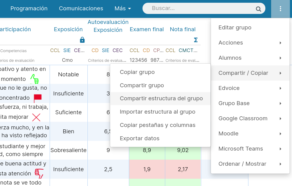
Task: Expand the Más dropdown
Action: (x=123, y=8)
